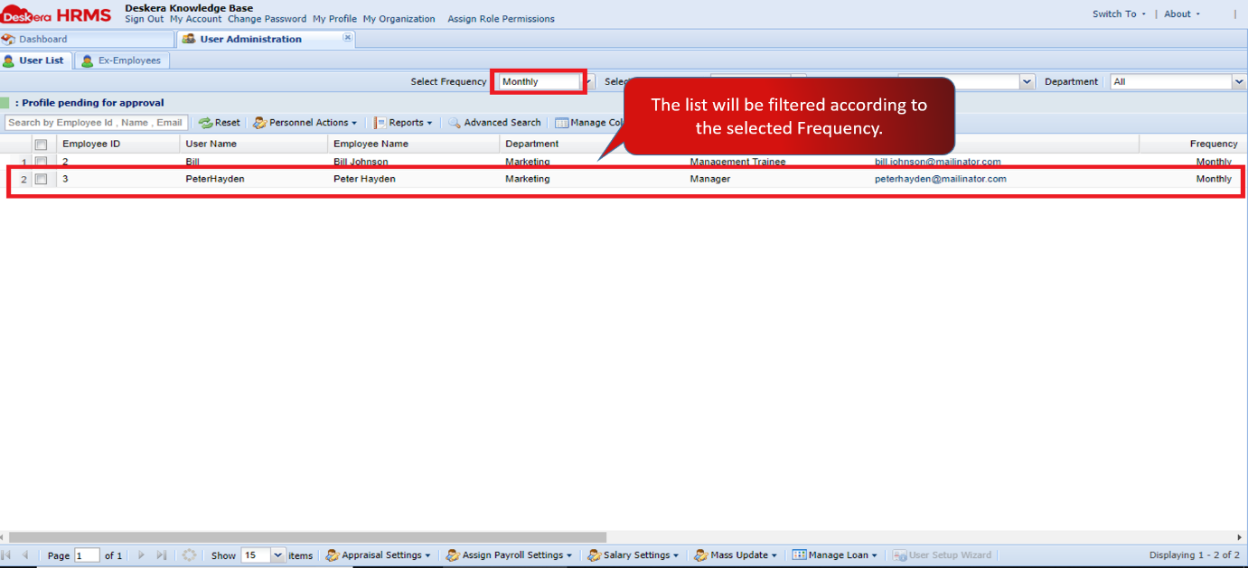This screenshot has height=568, width=1248.
Task: Click the User Setup Wizard button
Action: (x=943, y=555)
